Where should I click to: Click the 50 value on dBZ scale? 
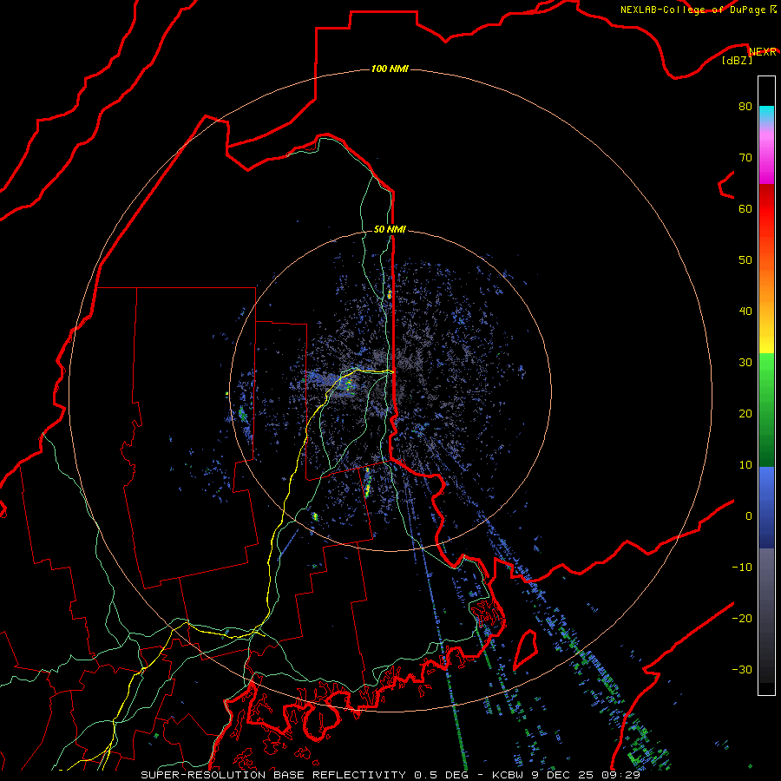pos(745,260)
